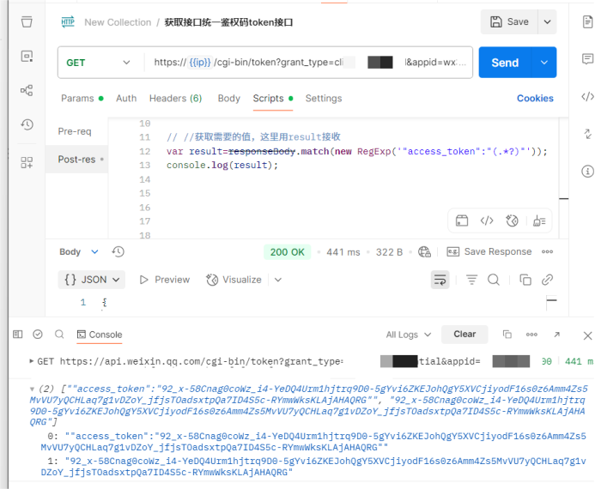Click the Save button
The width and height of the screenshot is (595, 489).
click(509, 22)
